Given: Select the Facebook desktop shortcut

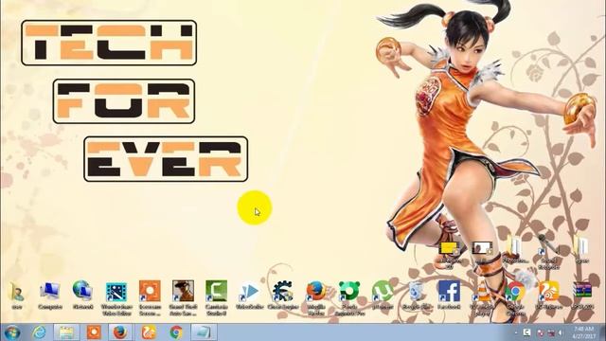Looking at the screenshot, I should [449, 296].
